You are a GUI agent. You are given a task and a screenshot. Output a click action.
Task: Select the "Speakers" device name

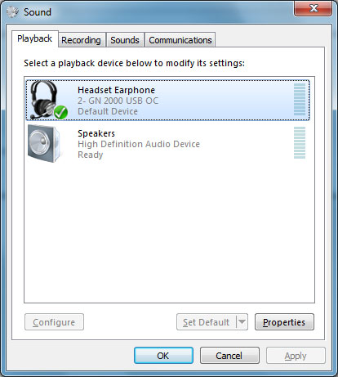[96, 133]
